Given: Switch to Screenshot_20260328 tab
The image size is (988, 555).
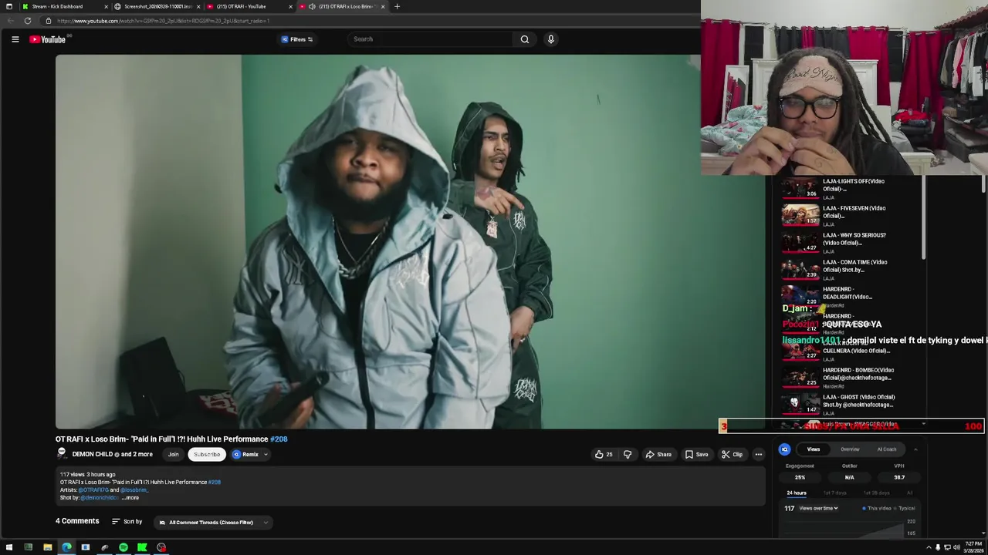Looking at the screenshot, I should 157,6.
